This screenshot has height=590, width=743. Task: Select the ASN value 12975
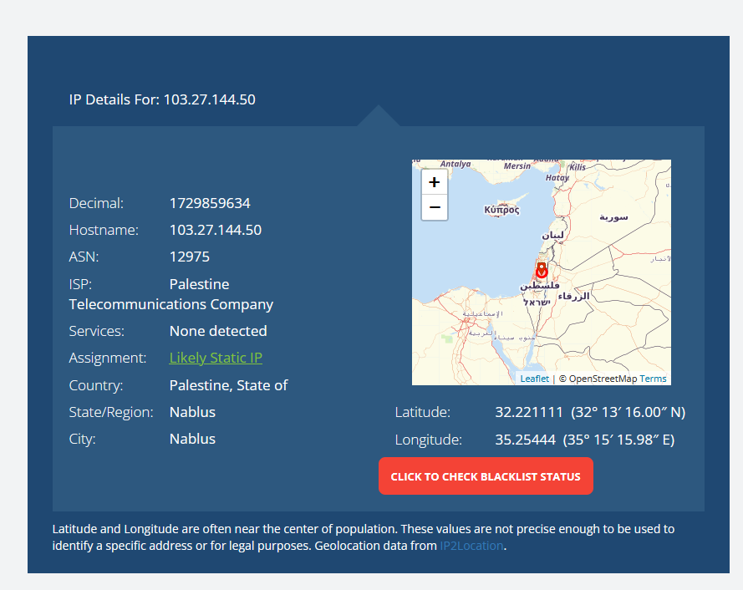point(190,257)
